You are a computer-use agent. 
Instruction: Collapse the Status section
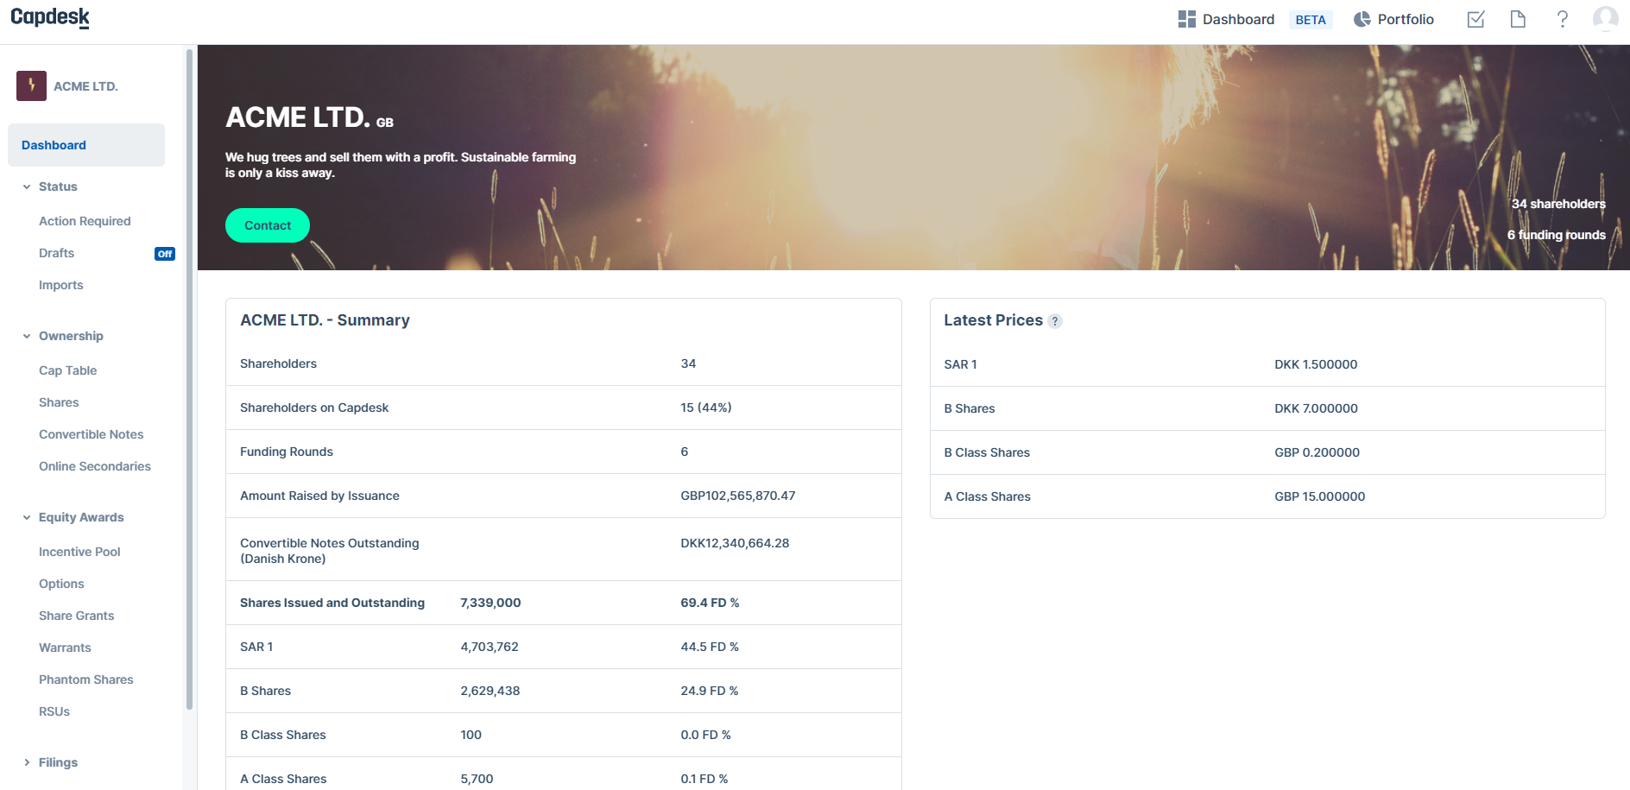pyautogui.click(x=25, y=186)
